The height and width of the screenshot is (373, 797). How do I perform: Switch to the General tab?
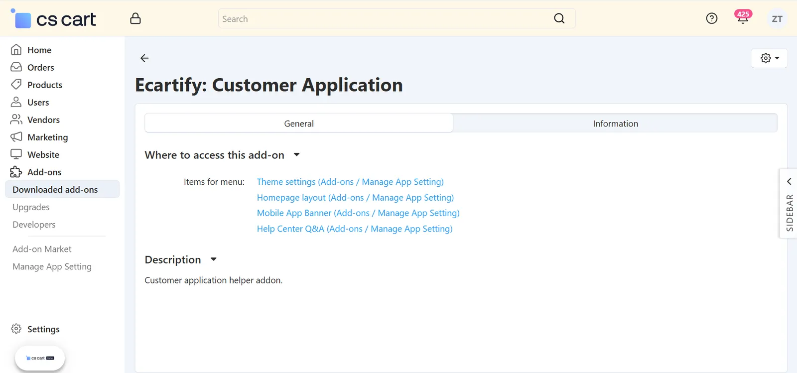point(299,123)
